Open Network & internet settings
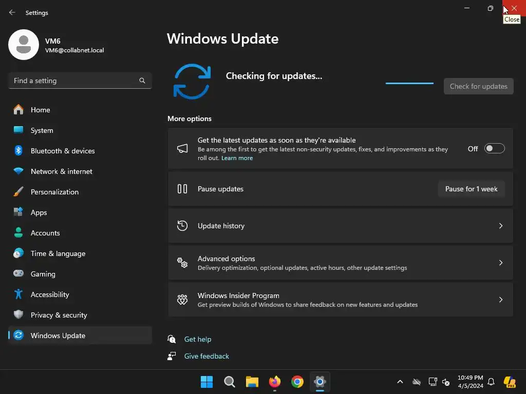This screenshot has height=394, width=526. pos(80,171)
